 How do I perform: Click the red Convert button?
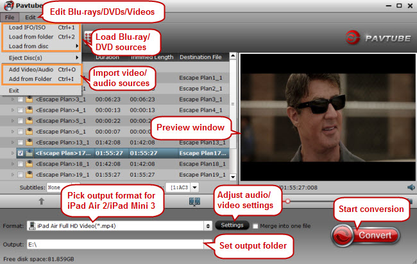(366, 235)
